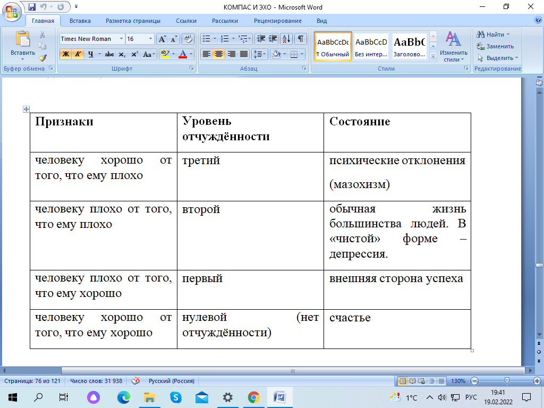
Task: Expand the styles gallery More arrow
Action: click(x=433, y=56)
